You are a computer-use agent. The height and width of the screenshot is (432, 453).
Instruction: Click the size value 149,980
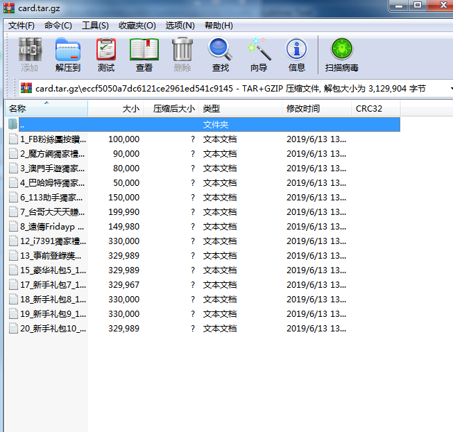(x=123, y=226)
